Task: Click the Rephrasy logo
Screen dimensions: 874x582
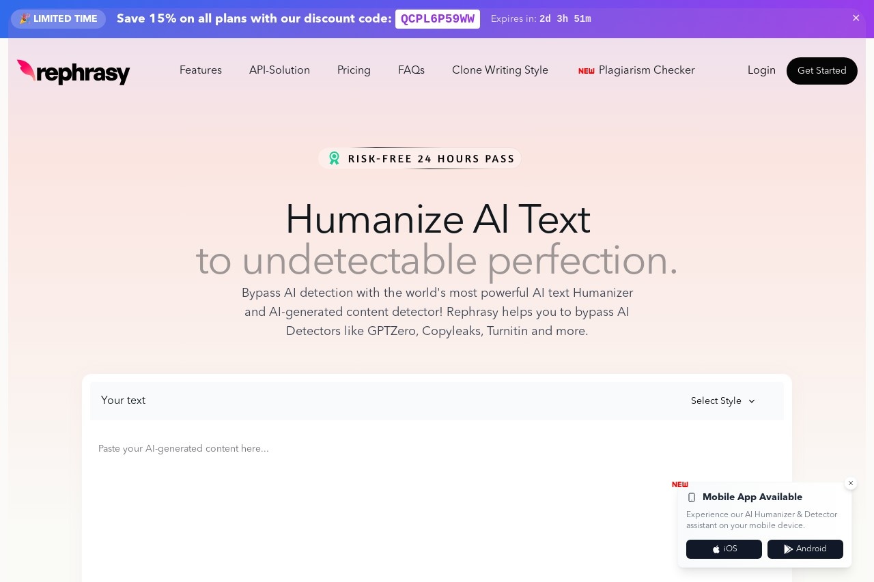Action: coord(74,72)
